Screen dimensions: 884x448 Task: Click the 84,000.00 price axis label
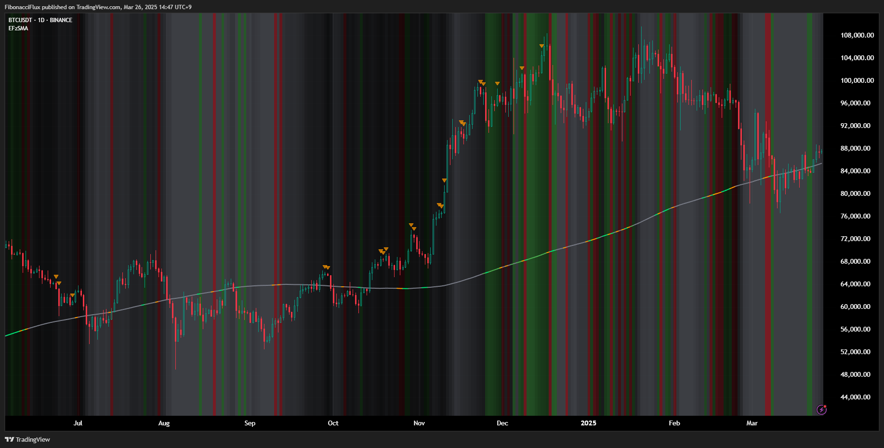[x=856, y=171]
